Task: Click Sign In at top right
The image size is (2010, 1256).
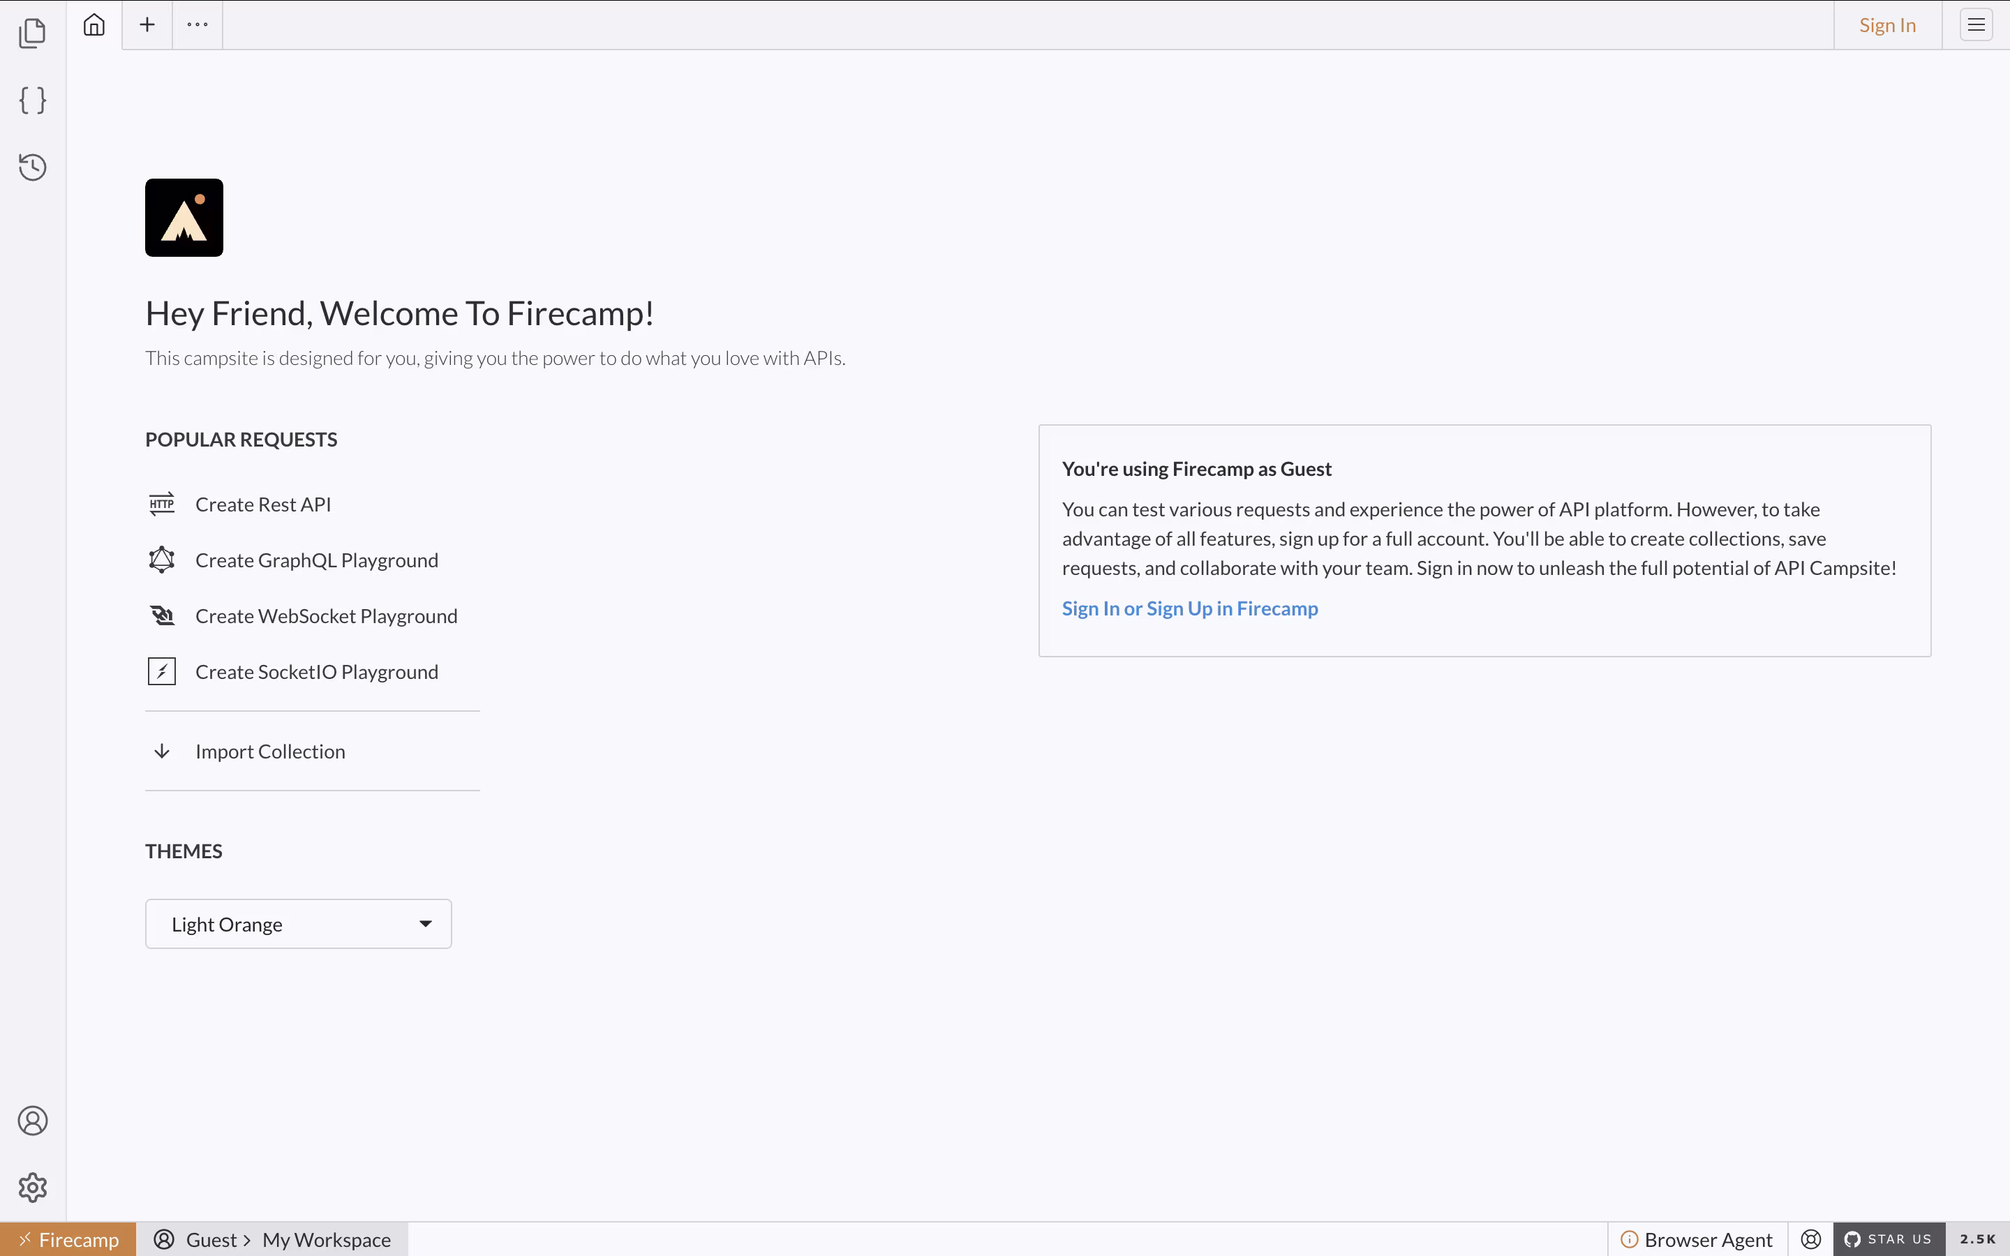Action: click(x=1887, y=25)
